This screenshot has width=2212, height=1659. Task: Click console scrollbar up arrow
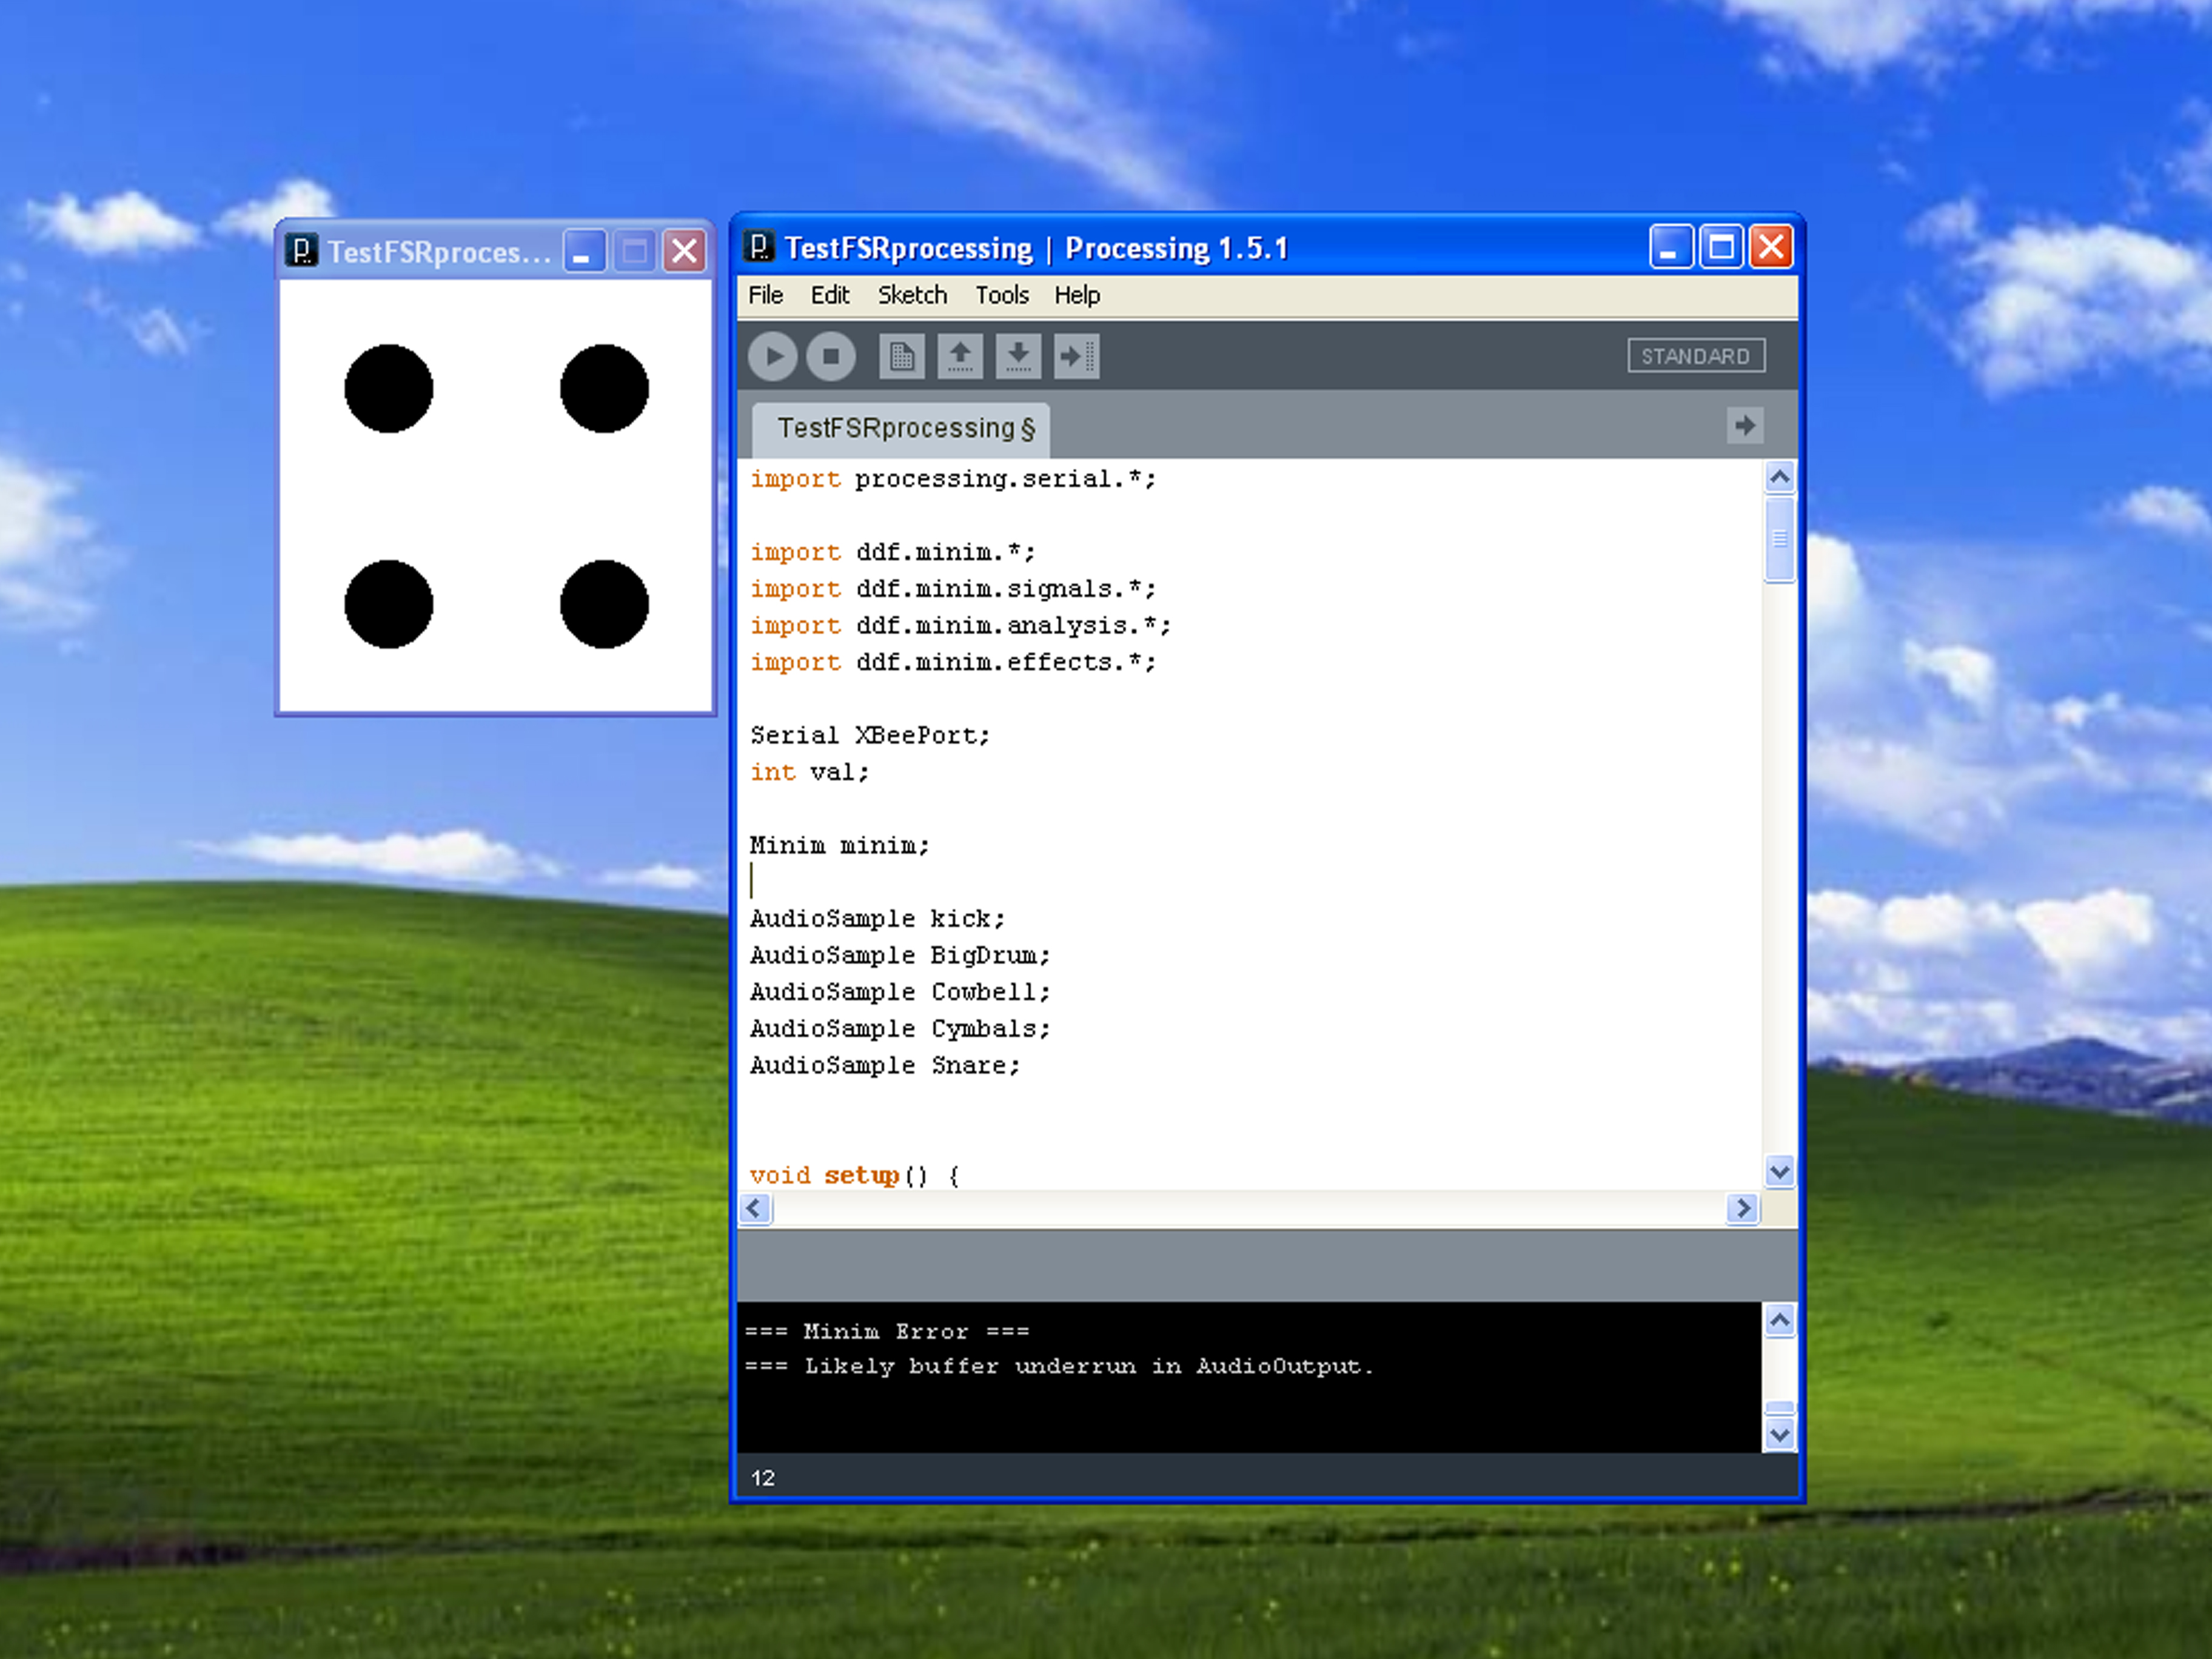coord(1779,1321)
